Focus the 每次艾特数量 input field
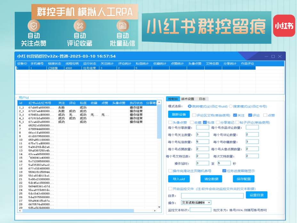 [x=252, y=156]
